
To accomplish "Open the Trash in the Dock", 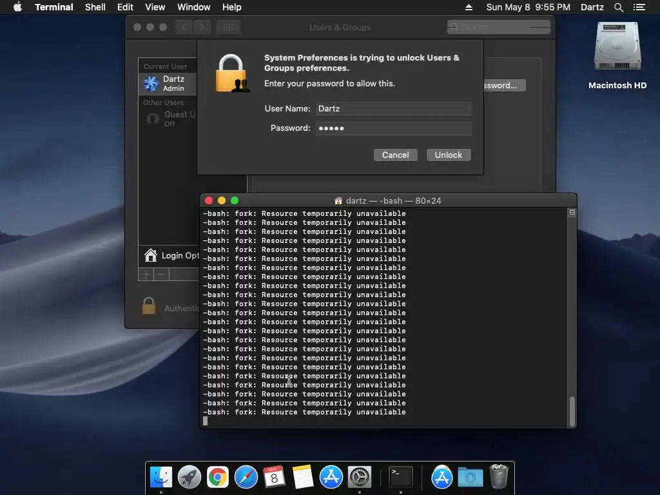I will [x=499, y=476].
